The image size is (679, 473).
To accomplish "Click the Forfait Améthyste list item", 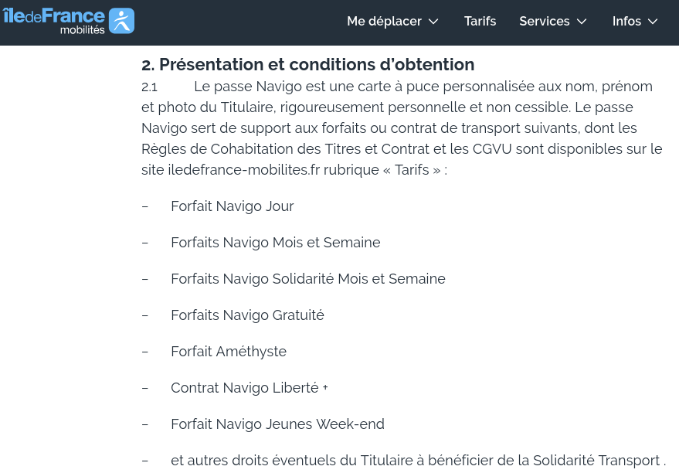I will [x=228, y=352].
